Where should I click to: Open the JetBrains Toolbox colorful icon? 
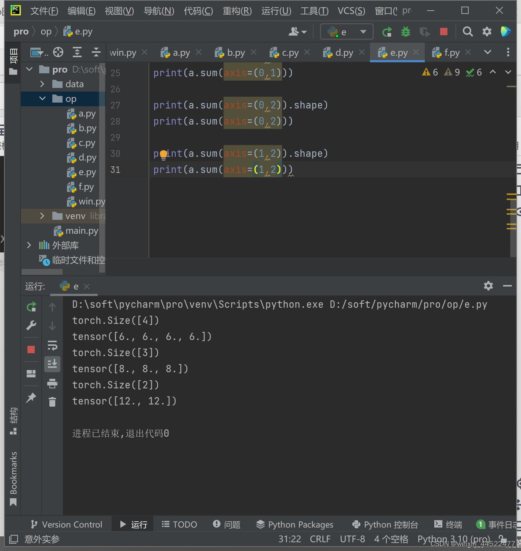[506, 32]
